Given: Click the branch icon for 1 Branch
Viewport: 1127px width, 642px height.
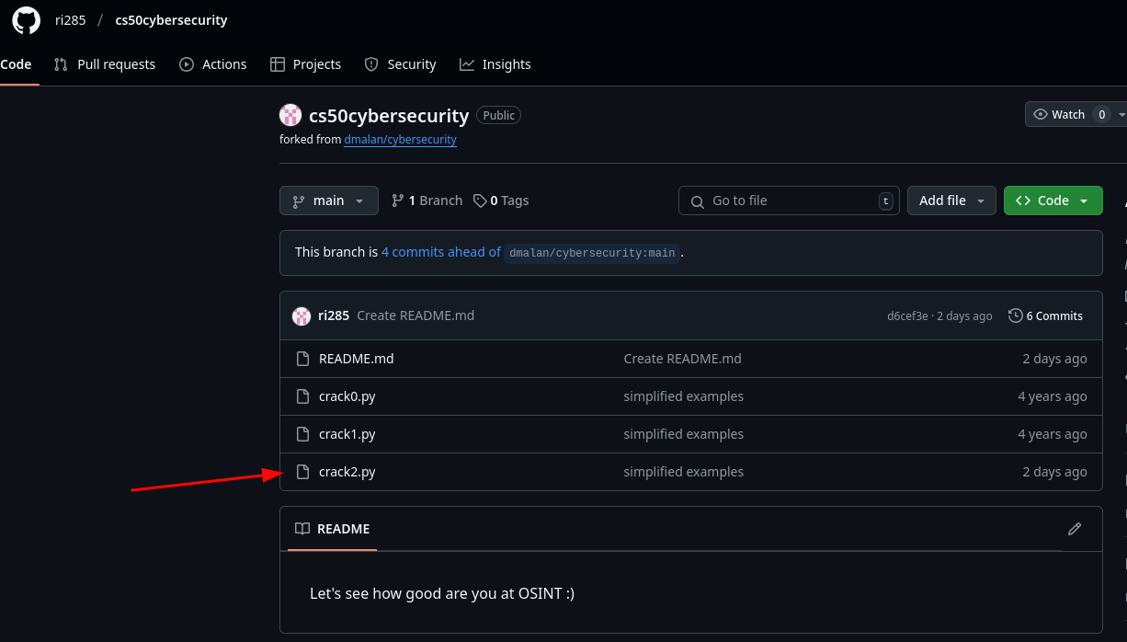Looking at the screenshot, I should 398,201.
